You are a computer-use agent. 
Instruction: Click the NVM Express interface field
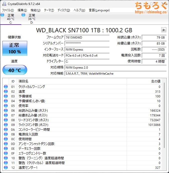[87, 49]
